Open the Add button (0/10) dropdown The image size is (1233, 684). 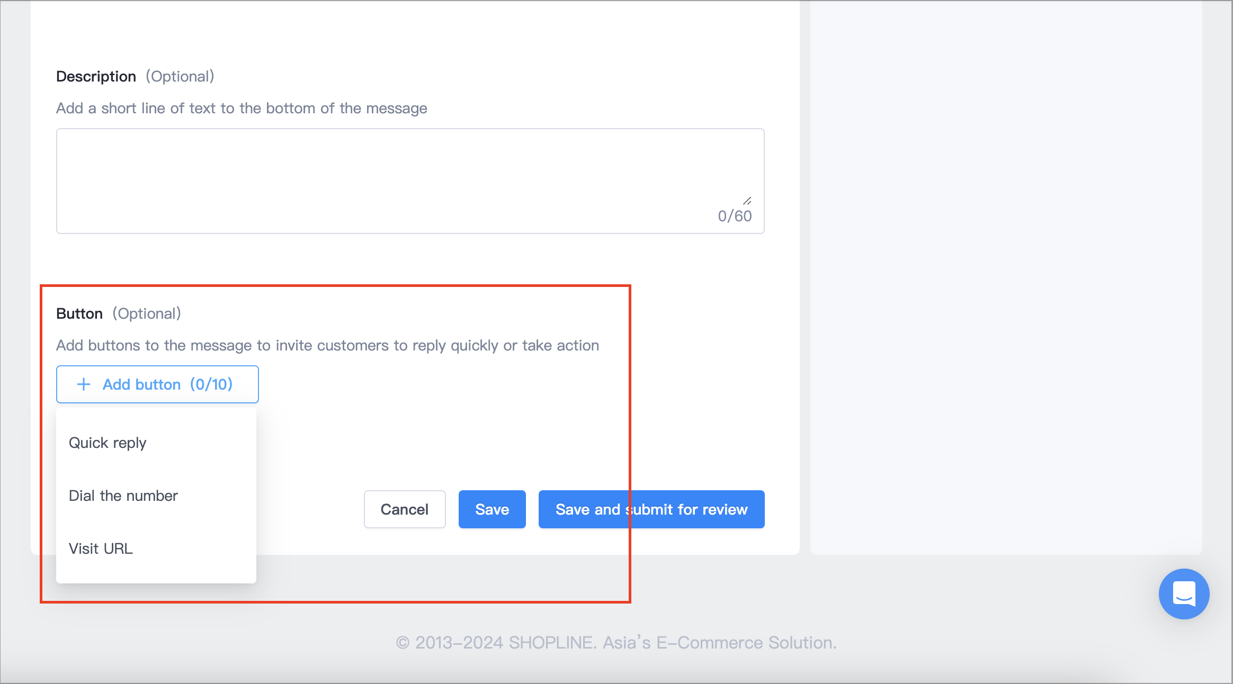[157, 384]
